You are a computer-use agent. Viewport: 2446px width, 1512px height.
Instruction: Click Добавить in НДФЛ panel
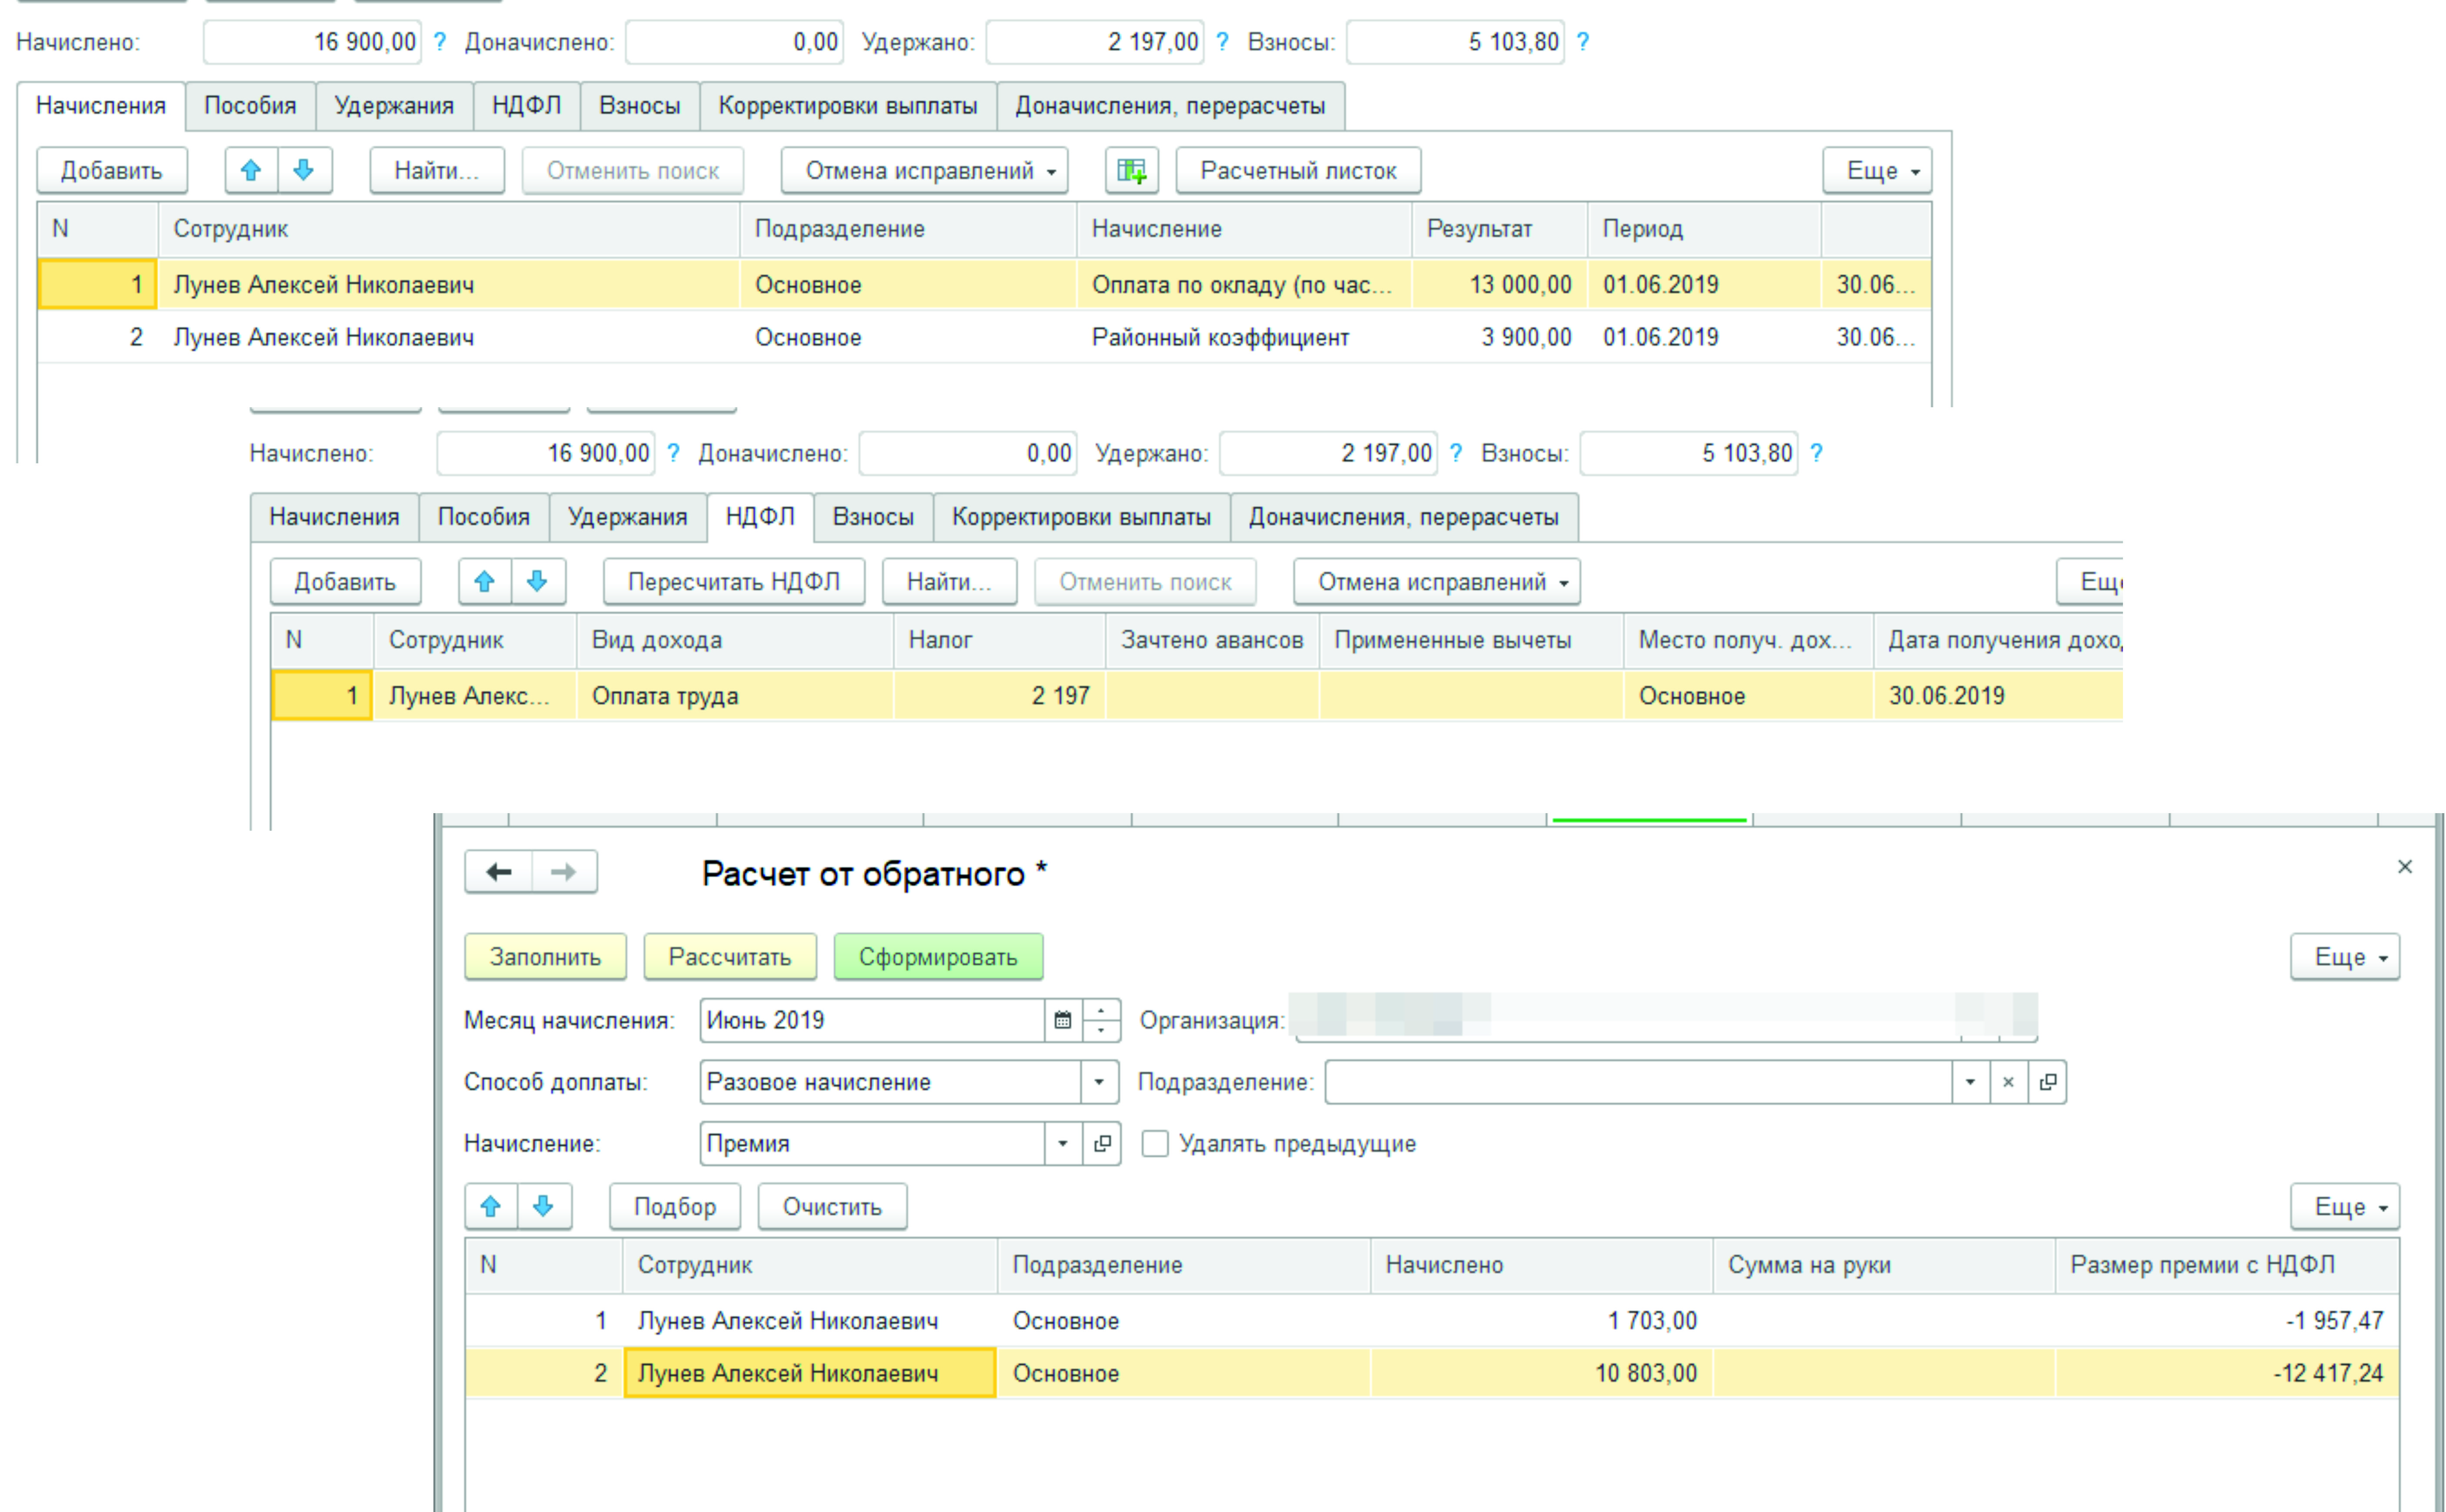pos(345,582)
